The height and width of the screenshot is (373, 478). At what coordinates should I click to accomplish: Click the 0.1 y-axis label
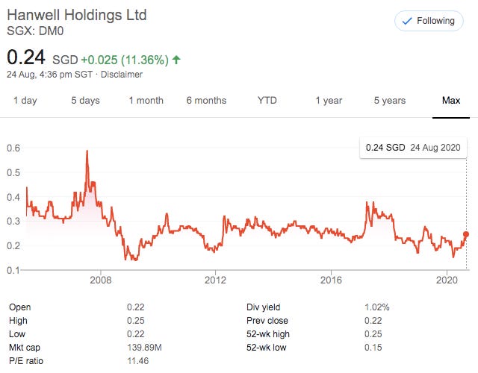pos(13,270)
